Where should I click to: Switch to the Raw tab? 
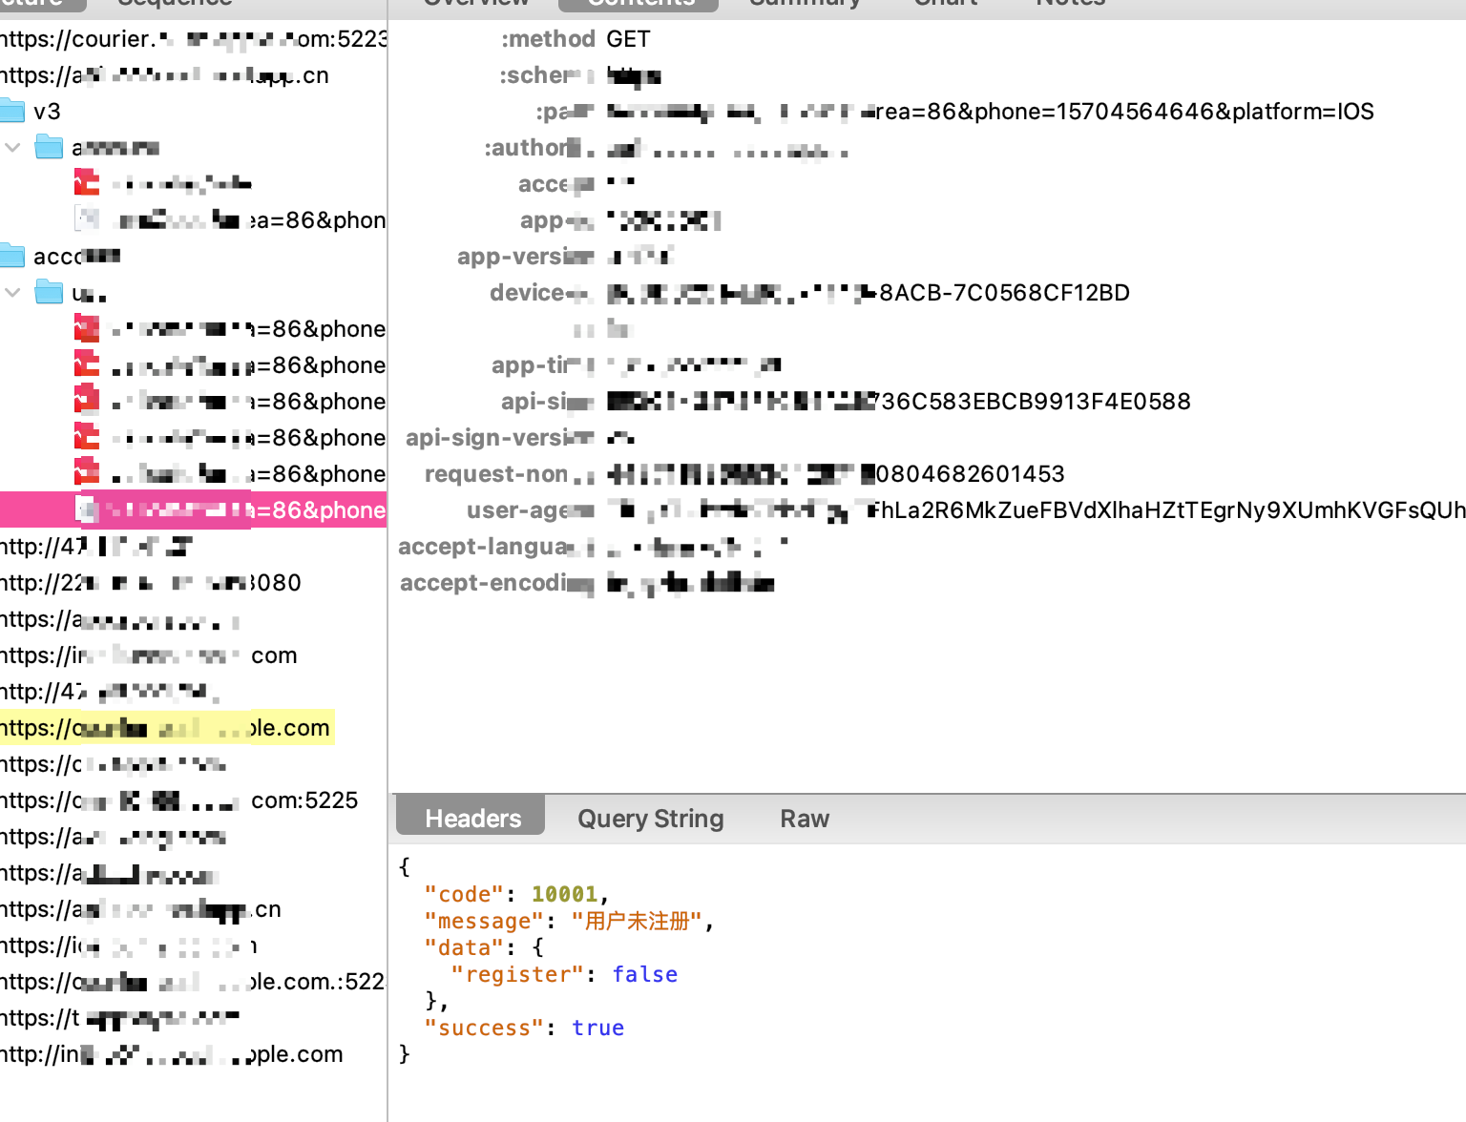coord(804,819)
